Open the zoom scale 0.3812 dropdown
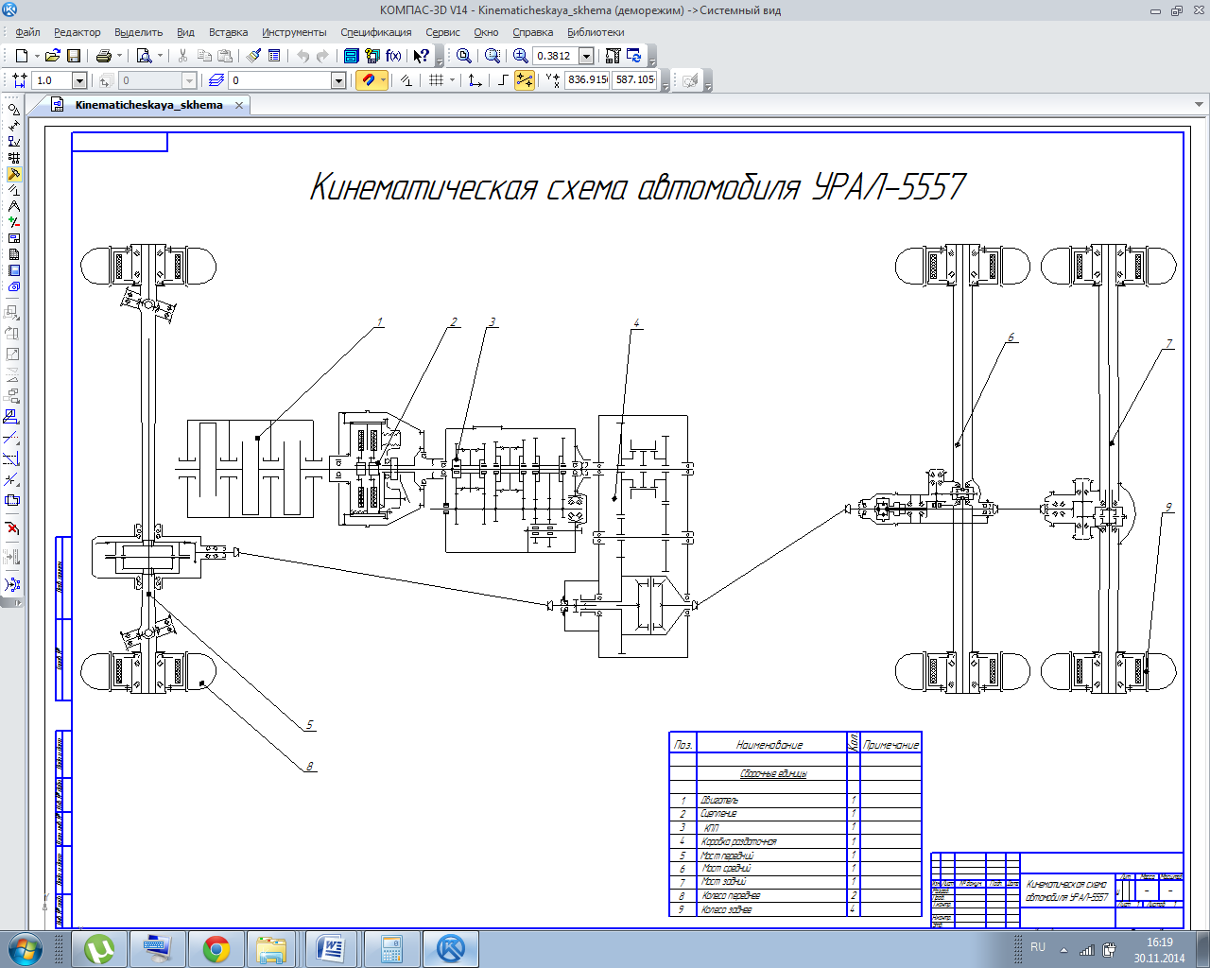This screenshot has width=1210, height=968. tap(586, 56)
